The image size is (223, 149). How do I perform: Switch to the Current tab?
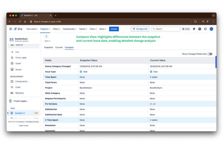coord(59,47)
